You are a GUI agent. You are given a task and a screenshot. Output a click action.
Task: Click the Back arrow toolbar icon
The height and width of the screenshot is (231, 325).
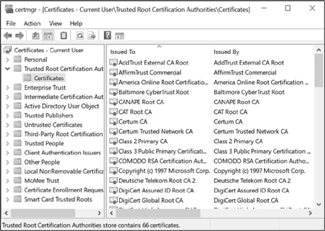pyautogui.click(x=8, y=36)
